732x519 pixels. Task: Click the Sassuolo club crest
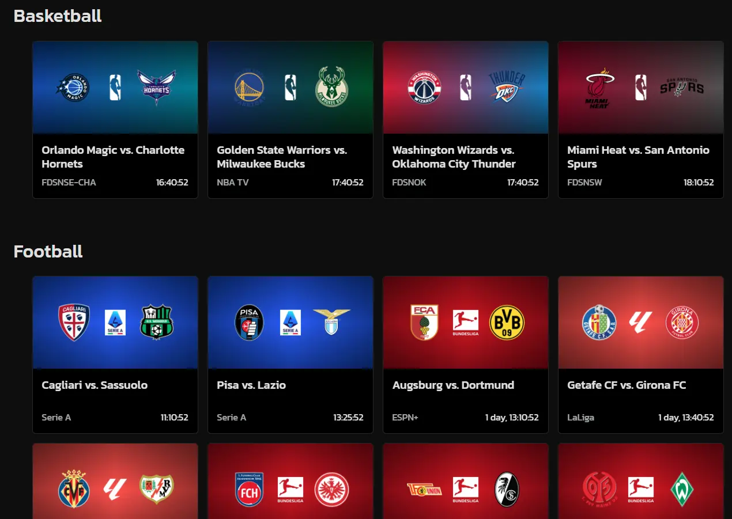coord(156,322)
